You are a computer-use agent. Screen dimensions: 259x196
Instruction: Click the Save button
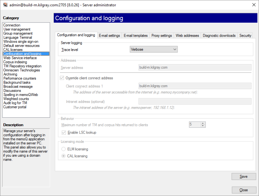click(x=244, y=177)
